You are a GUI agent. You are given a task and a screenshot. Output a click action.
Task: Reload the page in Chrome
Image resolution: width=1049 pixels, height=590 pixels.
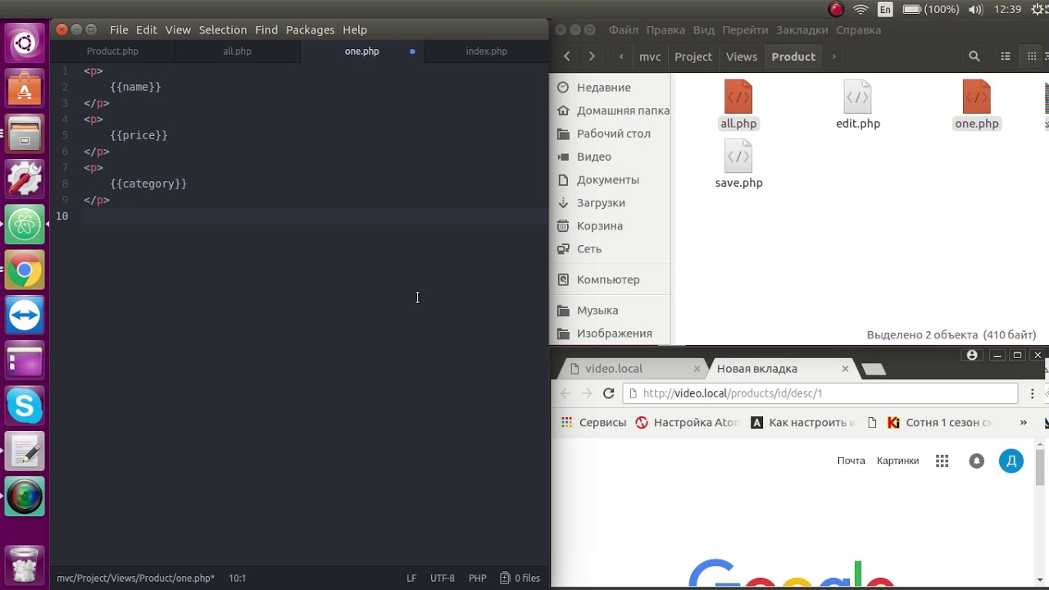click(608, 393)
